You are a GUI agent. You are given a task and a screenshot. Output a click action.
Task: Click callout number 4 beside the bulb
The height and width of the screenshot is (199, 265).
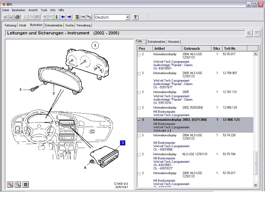pyautogui.click(x=85, y=168)
